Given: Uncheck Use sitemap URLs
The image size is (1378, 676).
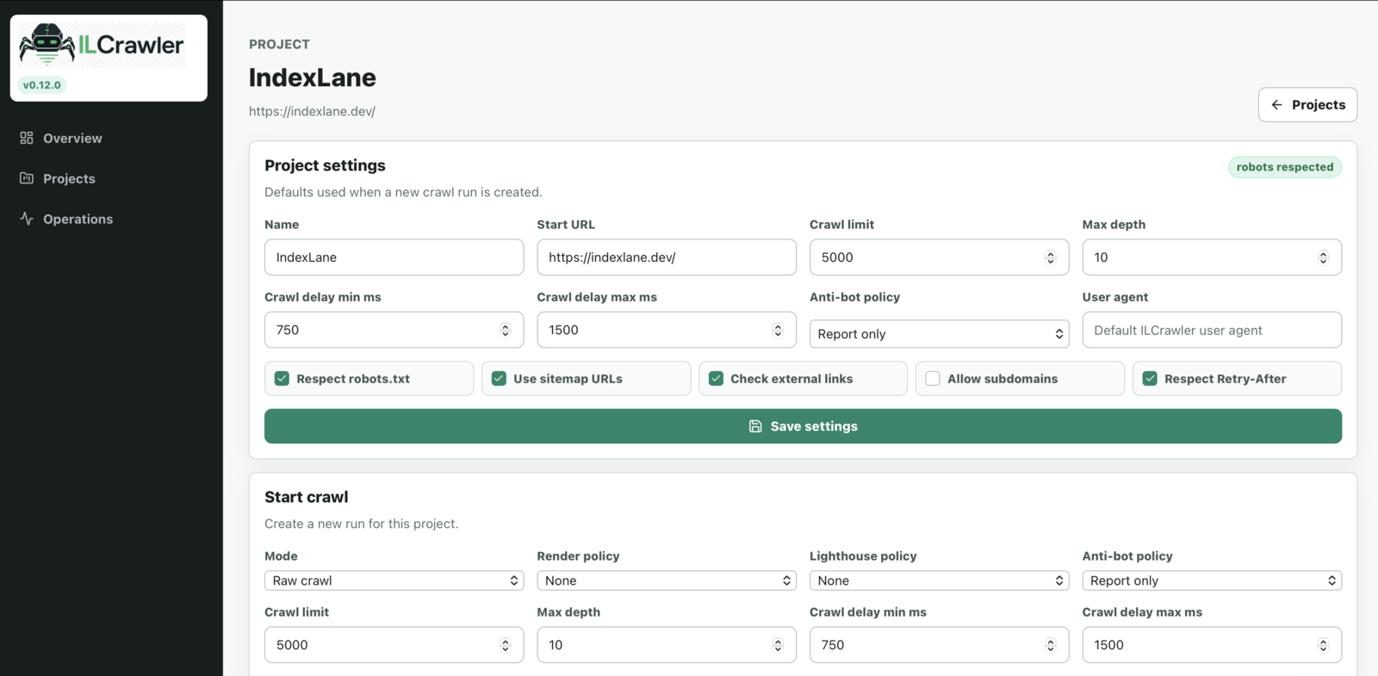Looking at the screenshot, I should [x=499, y=378].
